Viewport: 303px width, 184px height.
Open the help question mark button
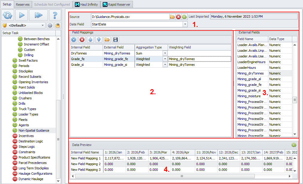point(55,15)
